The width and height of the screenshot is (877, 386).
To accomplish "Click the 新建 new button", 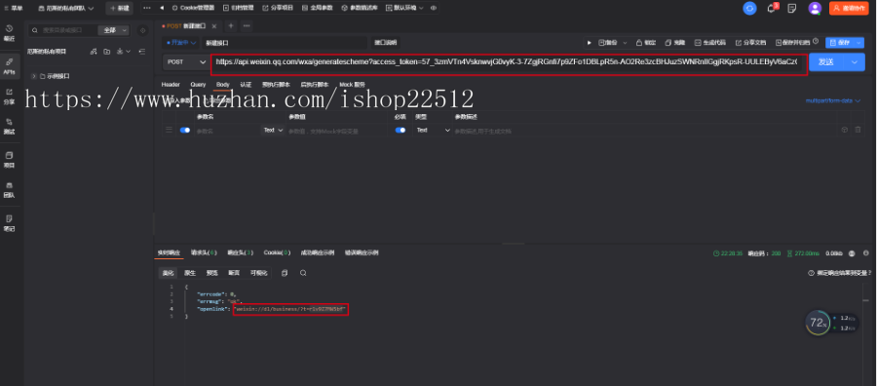I will (x=119, y=9).
